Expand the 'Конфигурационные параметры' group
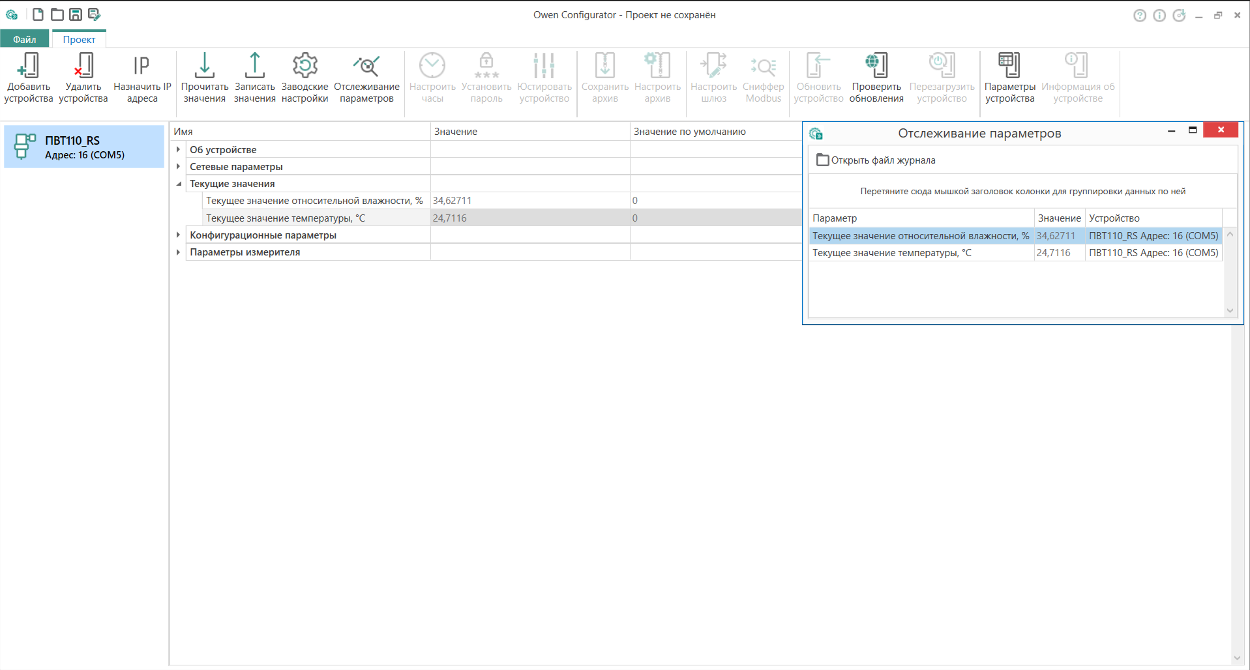Image resolution: width=1250 pixels, height=670 pixels. click(178, 235)
